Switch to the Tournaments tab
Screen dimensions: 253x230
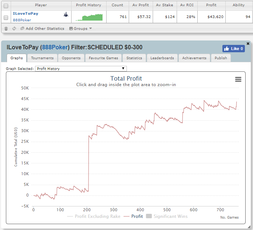(x=42, y=58)
